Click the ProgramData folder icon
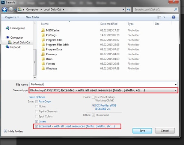 tap(43, 49)
